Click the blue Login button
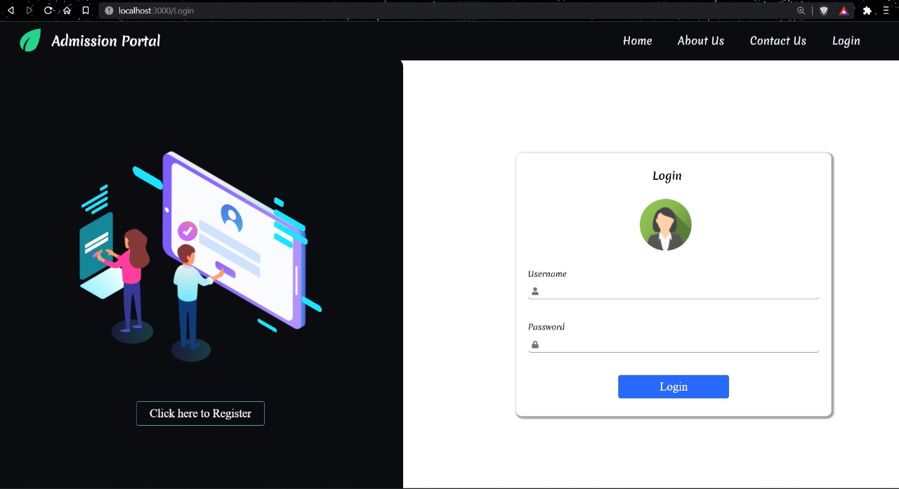 [x=674, y=386]
